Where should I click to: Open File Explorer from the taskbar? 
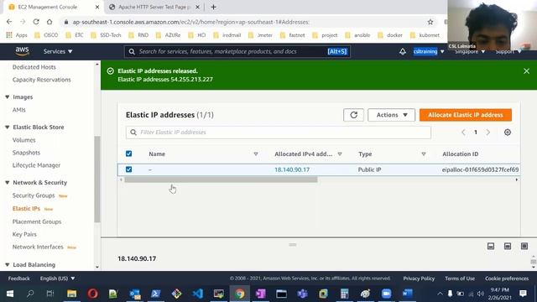[71, 294]
